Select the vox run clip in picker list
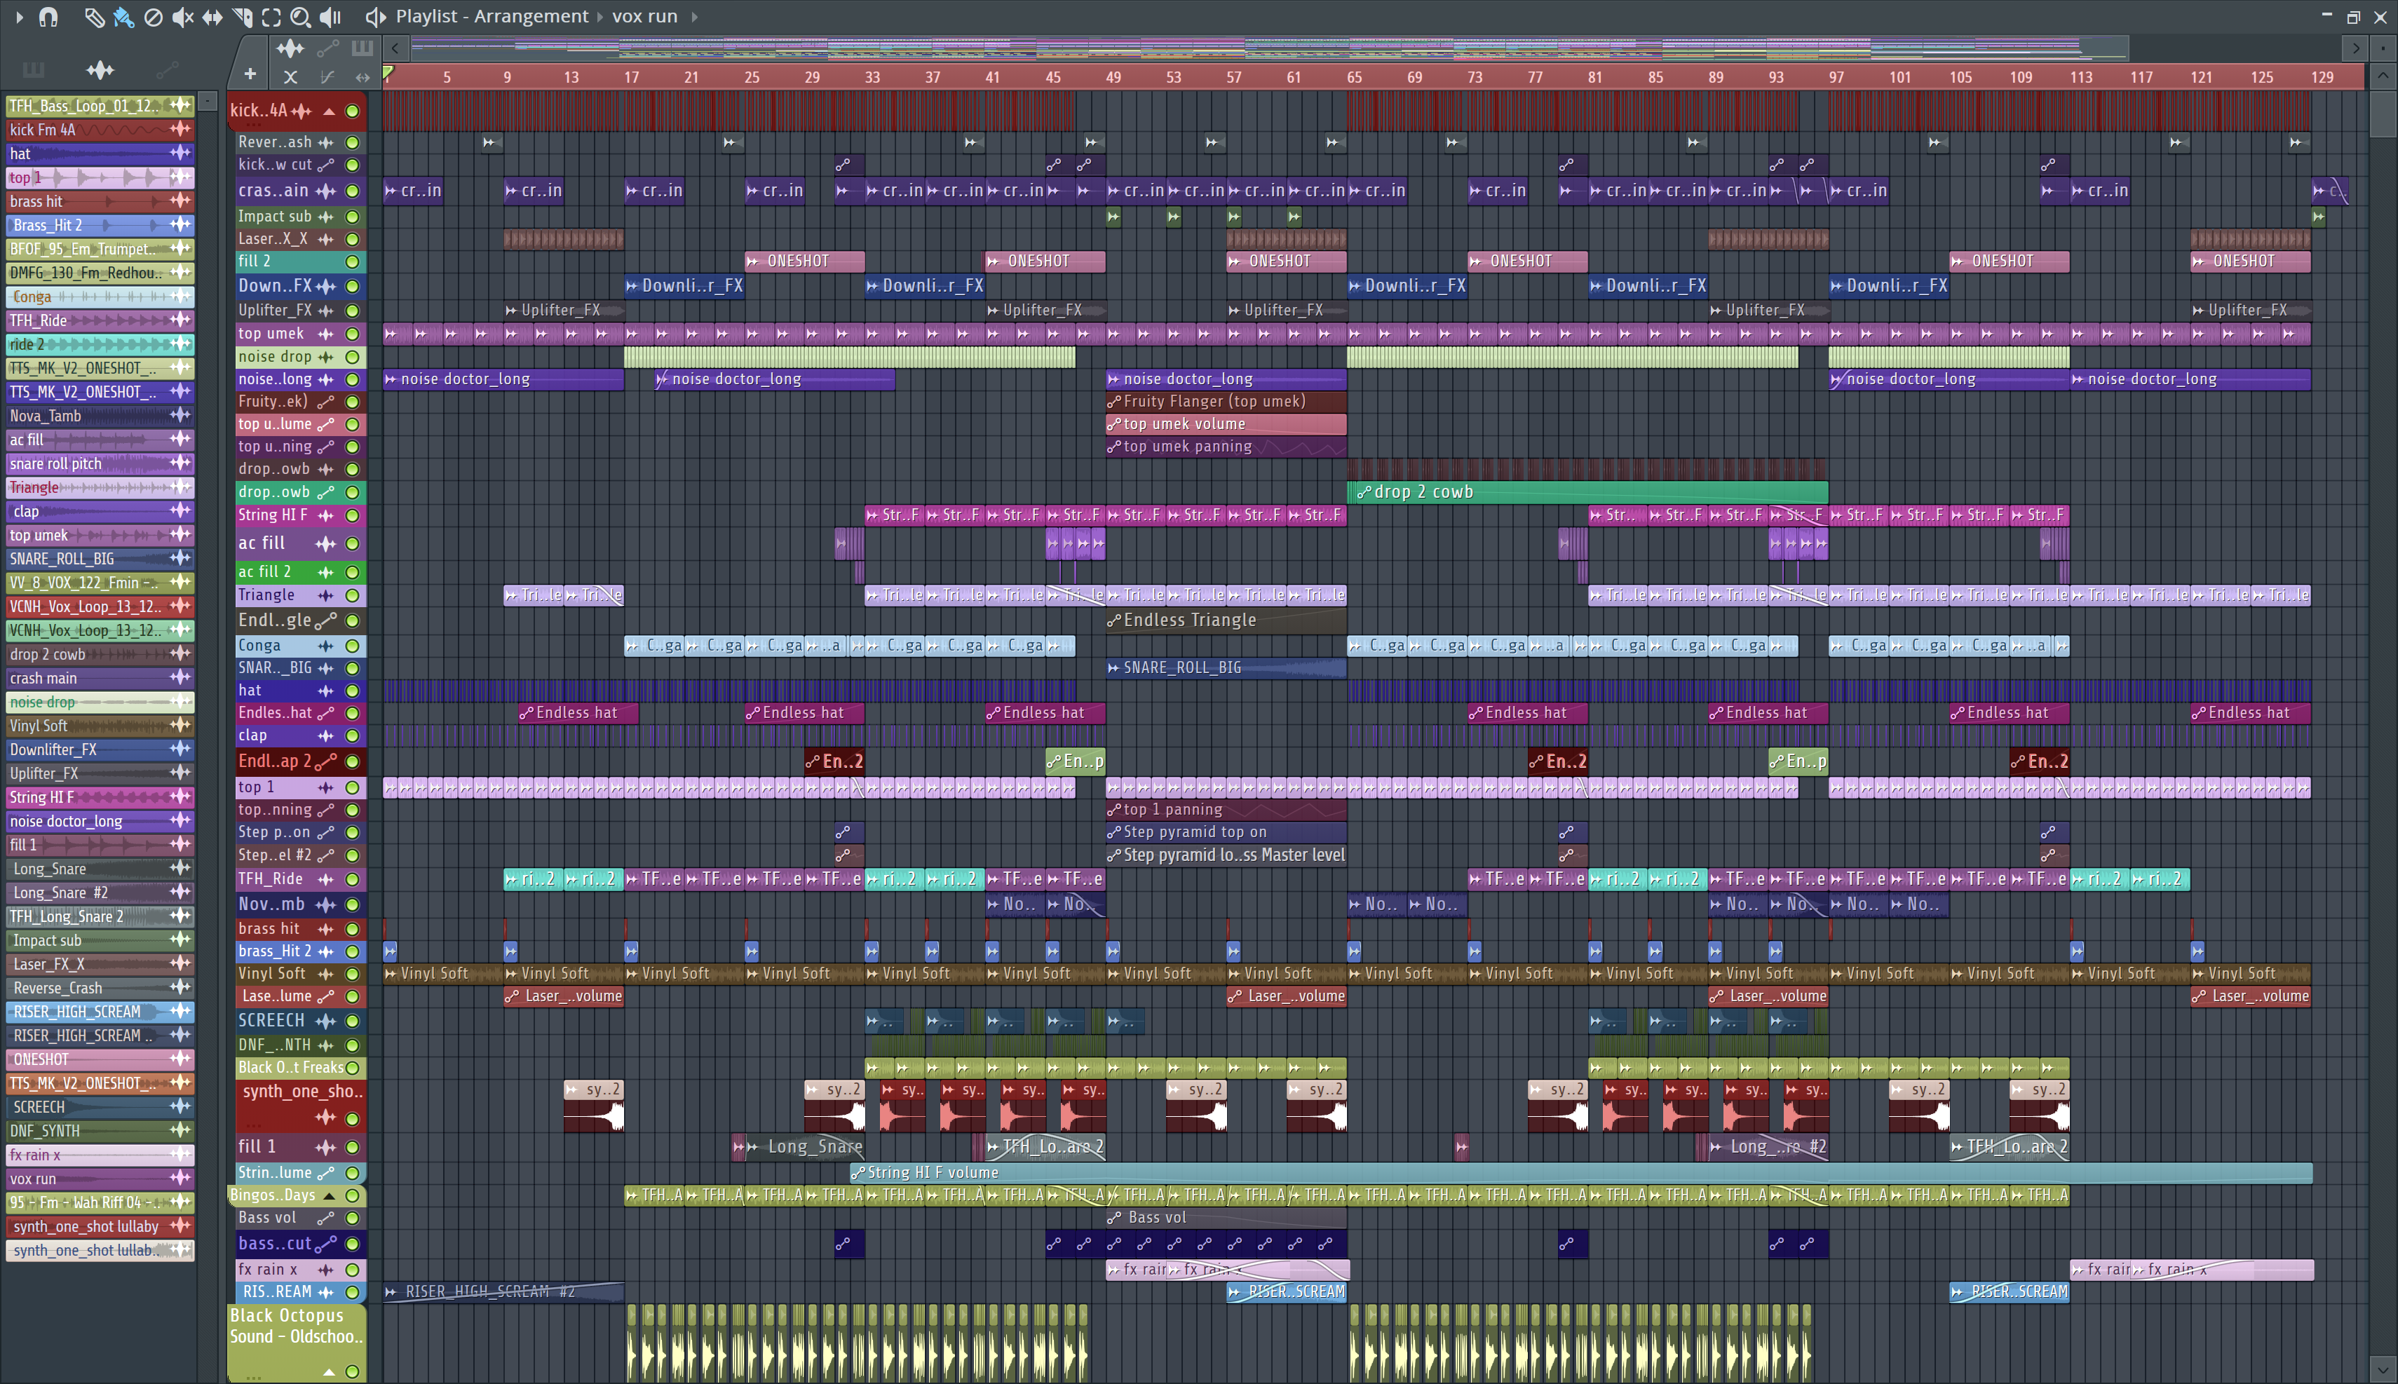2398x1384 pixels. coord(100,1179)
